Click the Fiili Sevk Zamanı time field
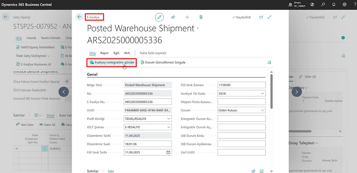 point(241,85)
